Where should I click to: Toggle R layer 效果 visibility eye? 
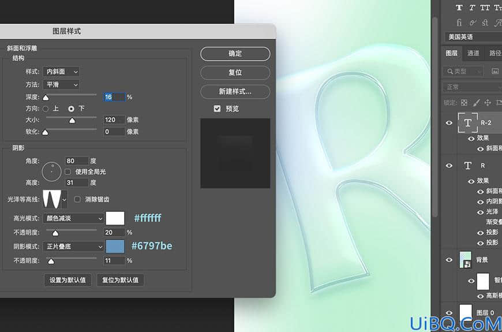pos(471,181)
